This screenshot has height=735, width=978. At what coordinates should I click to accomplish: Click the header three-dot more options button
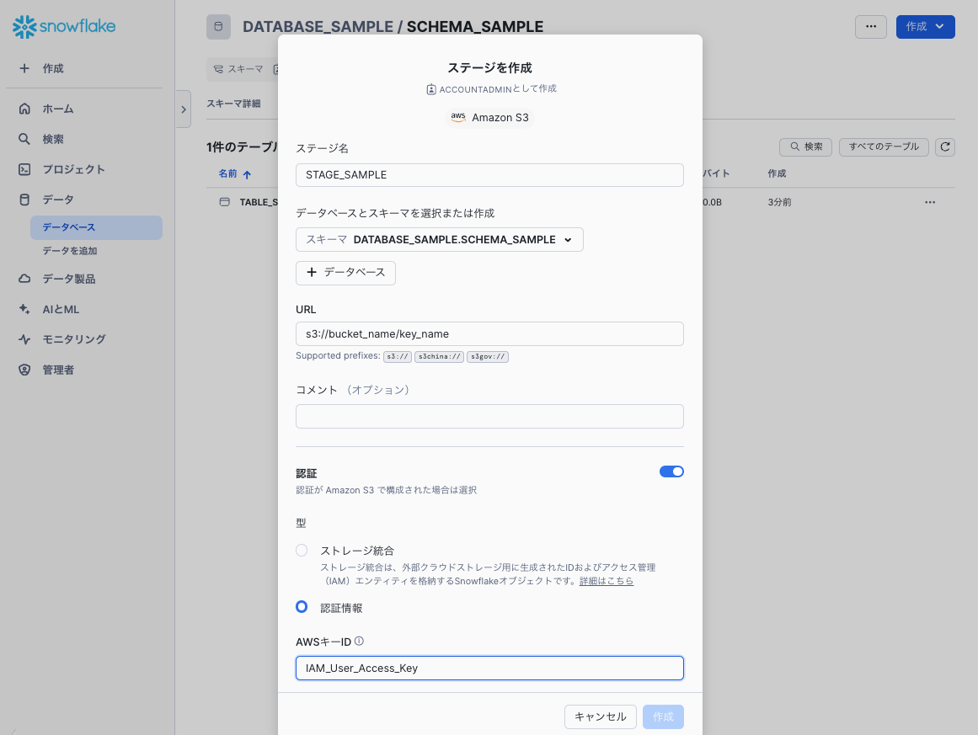click(871, 26)
